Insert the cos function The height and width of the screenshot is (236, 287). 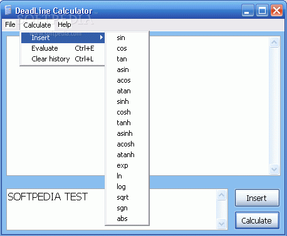127,48
